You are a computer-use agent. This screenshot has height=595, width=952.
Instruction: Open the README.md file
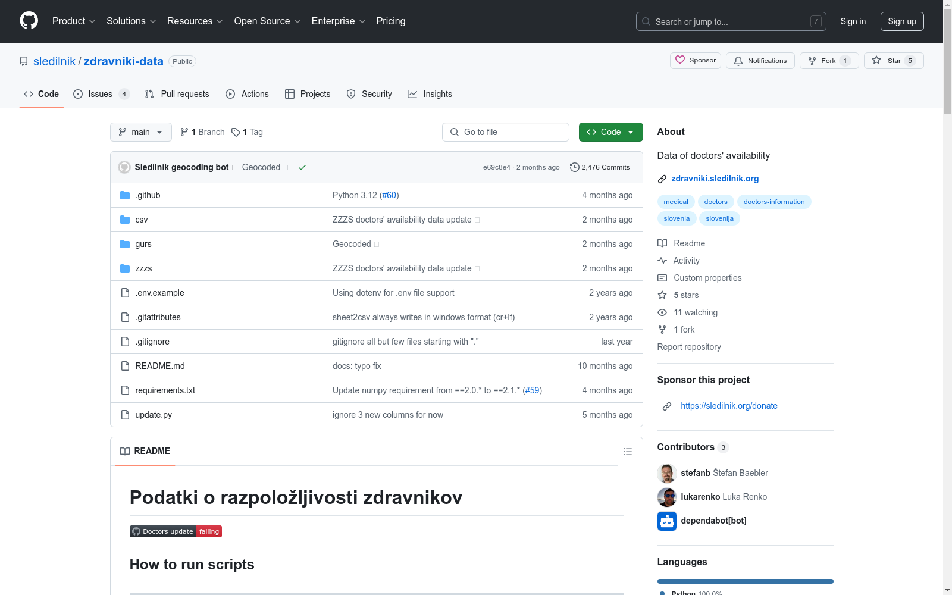[160, 366]
